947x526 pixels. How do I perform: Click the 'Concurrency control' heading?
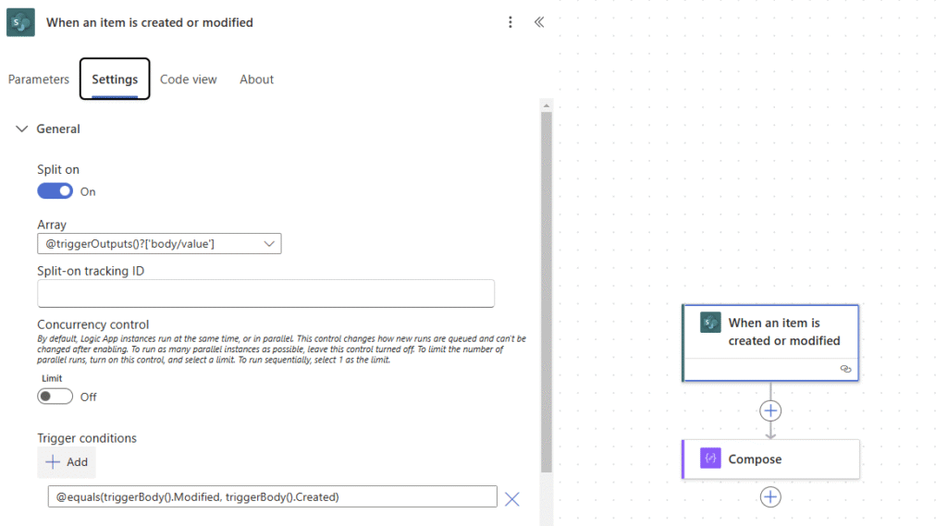pos(93,324)
